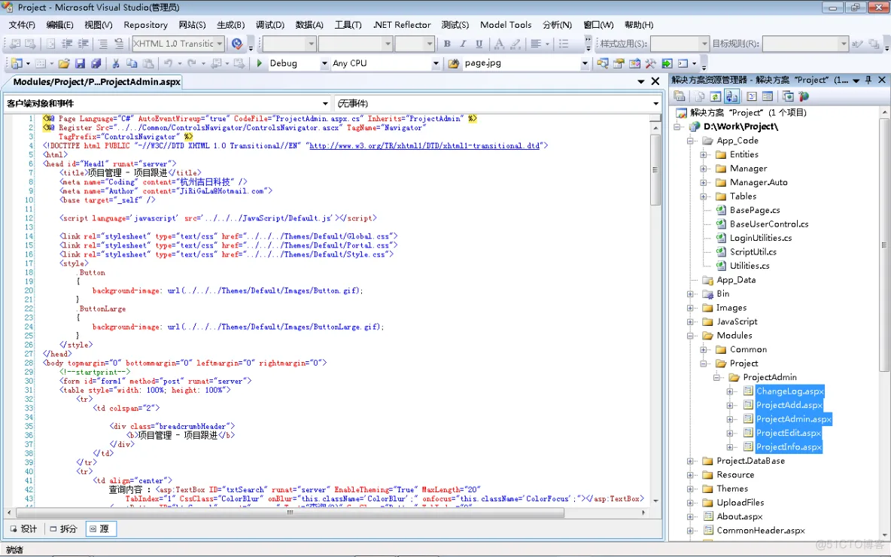Open the Object Browser magnifier icon
This screenshot has width=891, height=557.
coord(602,64)
